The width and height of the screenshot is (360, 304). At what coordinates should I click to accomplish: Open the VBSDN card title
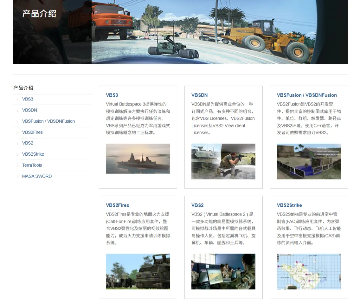coord(199,95)
